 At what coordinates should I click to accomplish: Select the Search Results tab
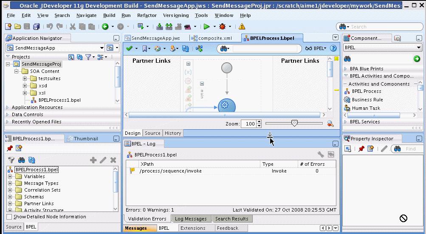point(232,219)
